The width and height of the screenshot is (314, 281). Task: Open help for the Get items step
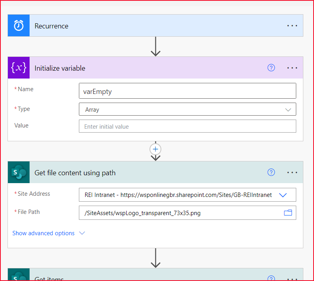[x=271, y=278]
